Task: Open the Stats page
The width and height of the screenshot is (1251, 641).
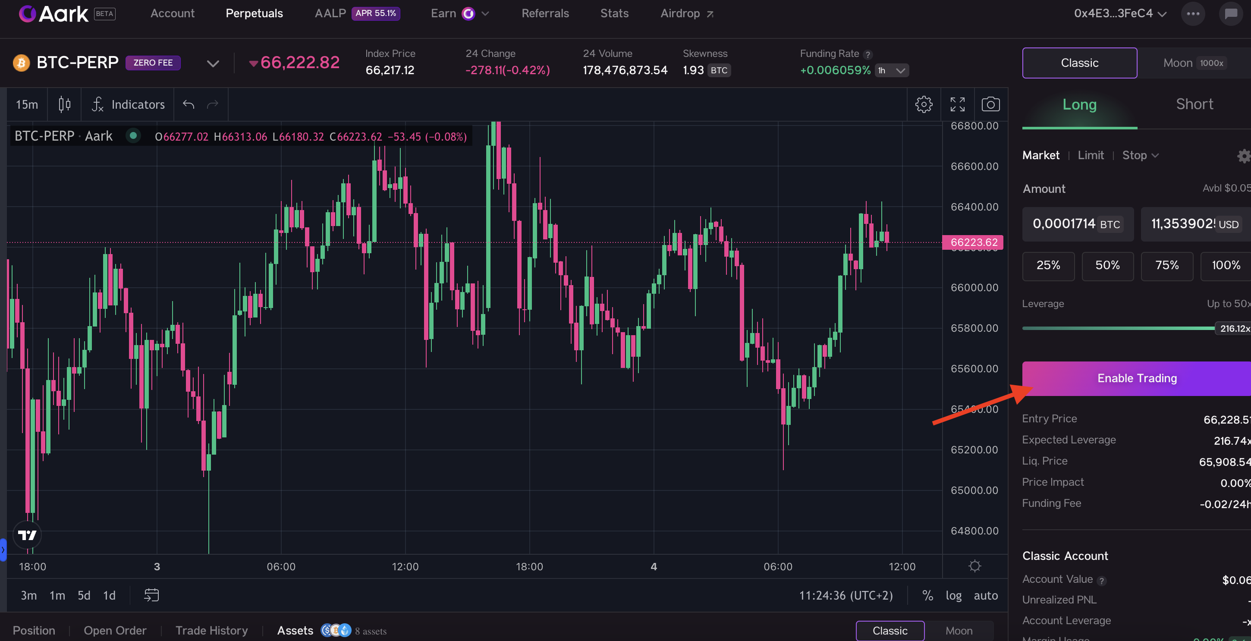Action: [x=614, y=14]
